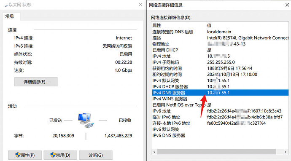The height and width of the screenshot is (161, 291).
Task: Select the 已启用 DHCP row
Action: [220, 50]
